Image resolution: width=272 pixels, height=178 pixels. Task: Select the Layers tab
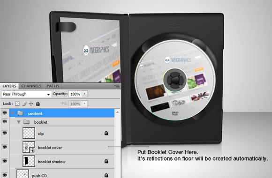pos(9,86)
